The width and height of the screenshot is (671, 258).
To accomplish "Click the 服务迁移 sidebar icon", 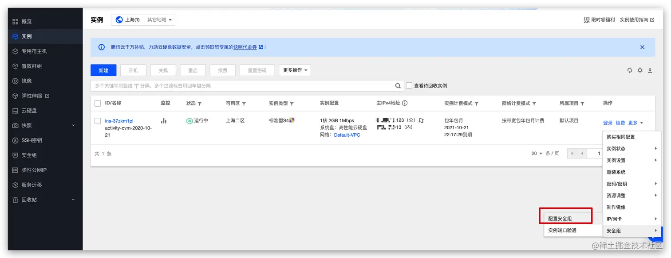I will point(15,185).
